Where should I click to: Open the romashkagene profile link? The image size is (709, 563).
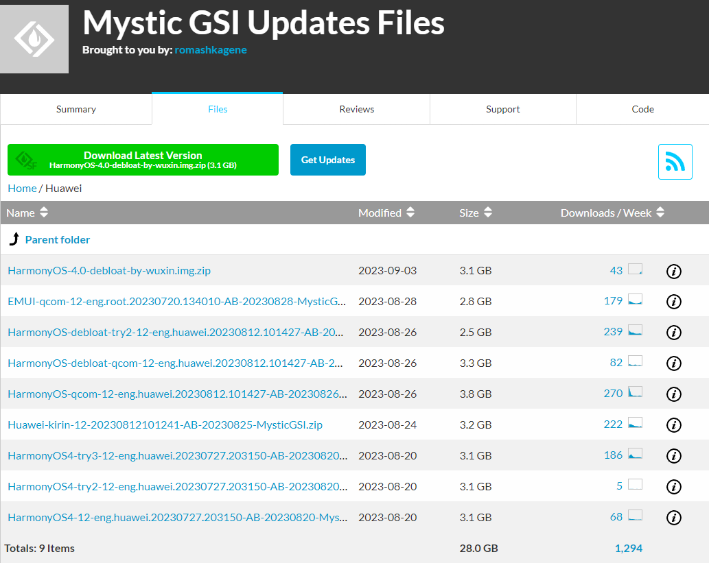[211, 49]
